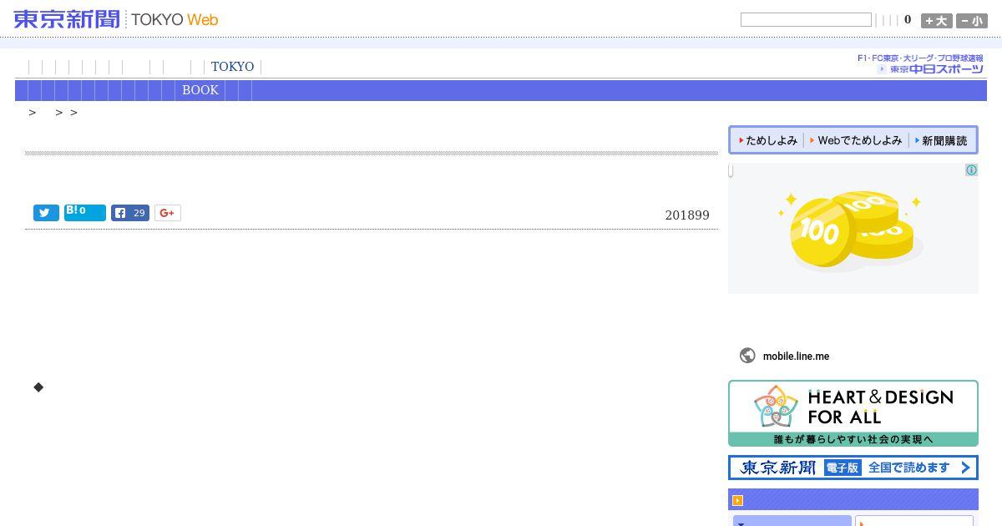The image size is (1002, 526).
Task: Open the Webでためしよみ link
Action: coord(857,140)
